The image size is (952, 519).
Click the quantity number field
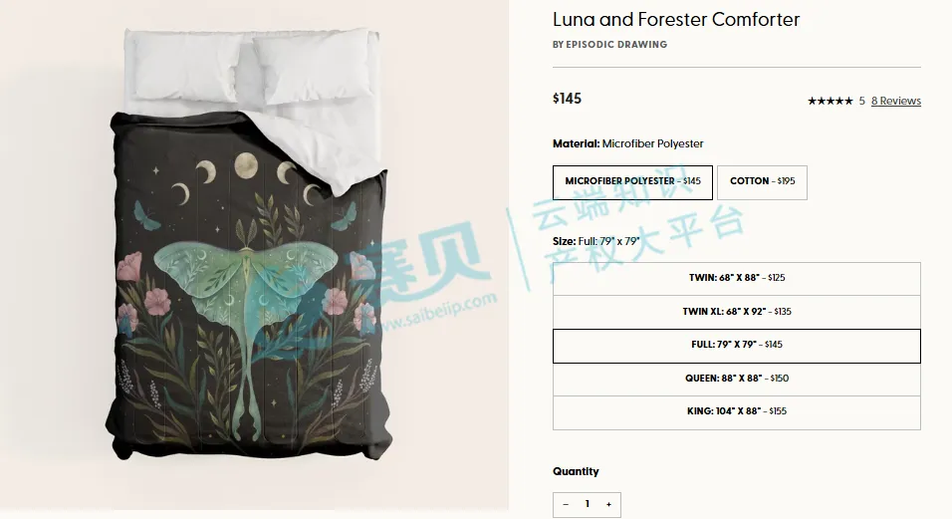pos(588,504)
